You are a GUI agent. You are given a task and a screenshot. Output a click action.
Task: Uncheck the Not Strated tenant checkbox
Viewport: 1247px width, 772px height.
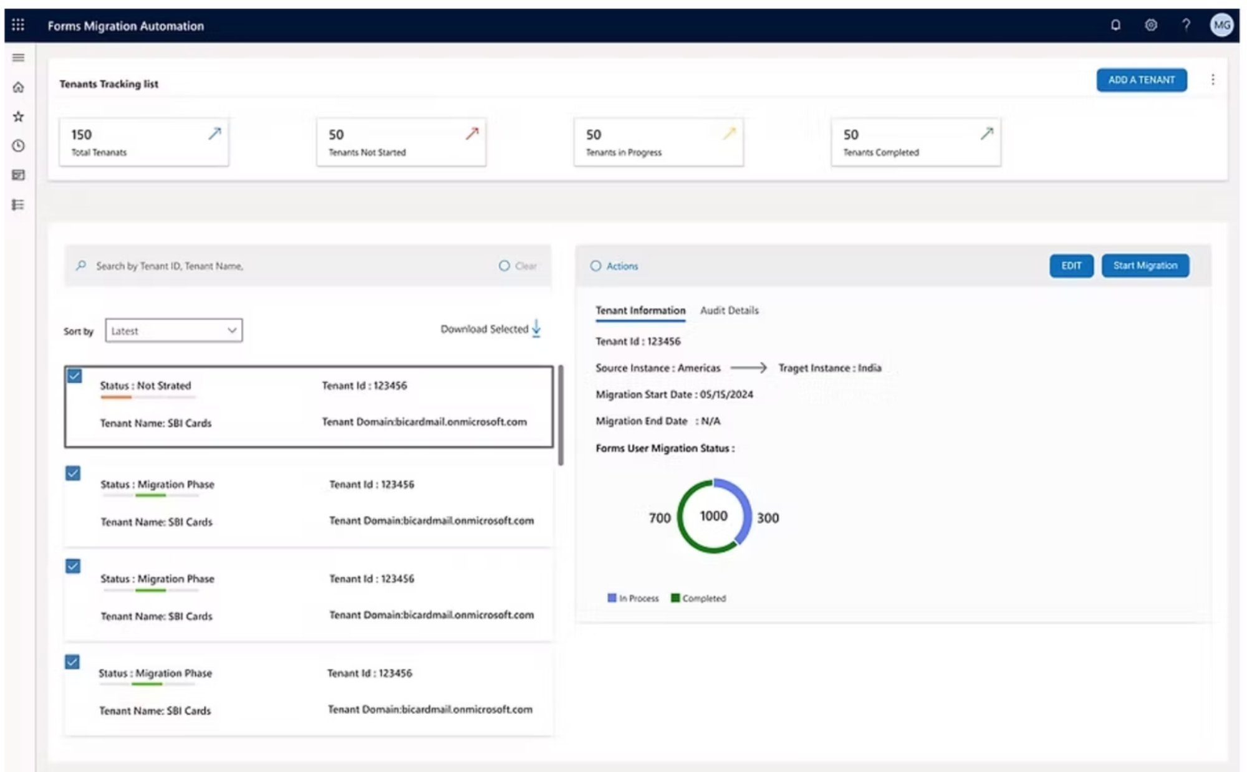click(75, 376)
